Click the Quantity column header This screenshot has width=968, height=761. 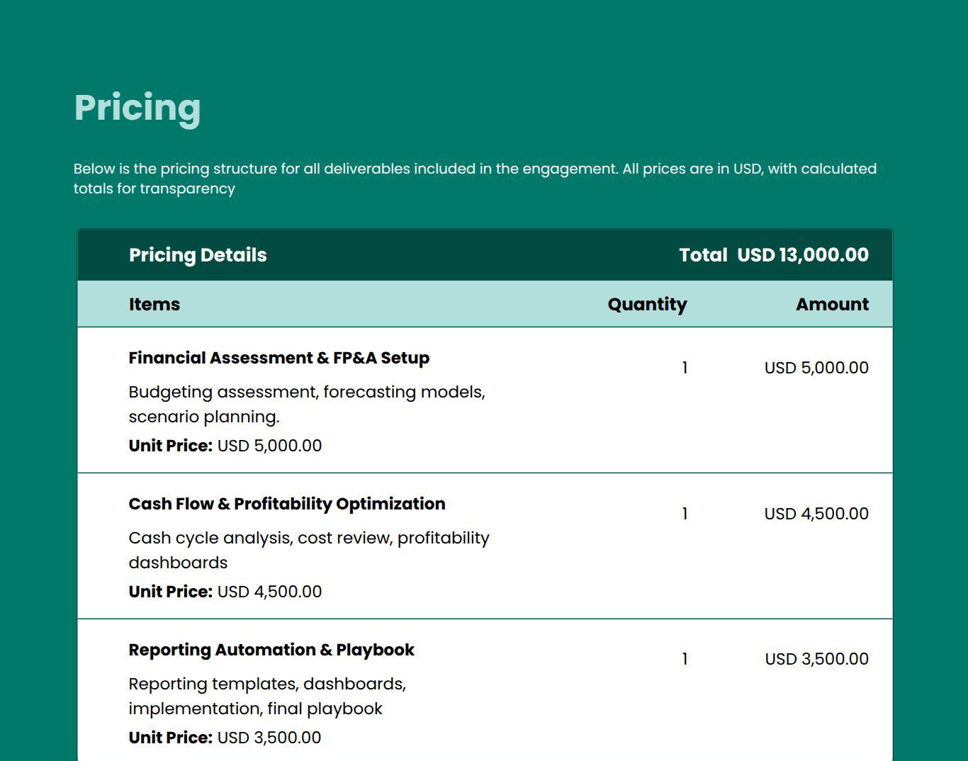(647, 304)
